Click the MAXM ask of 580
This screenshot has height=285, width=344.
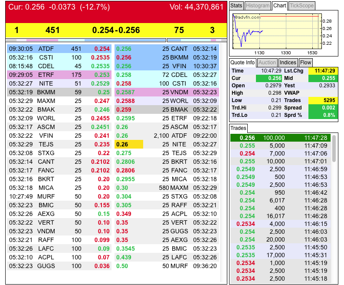167,188
